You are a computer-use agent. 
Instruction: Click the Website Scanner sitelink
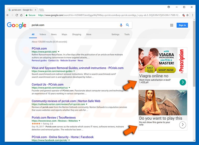click(x=68, y=60)
